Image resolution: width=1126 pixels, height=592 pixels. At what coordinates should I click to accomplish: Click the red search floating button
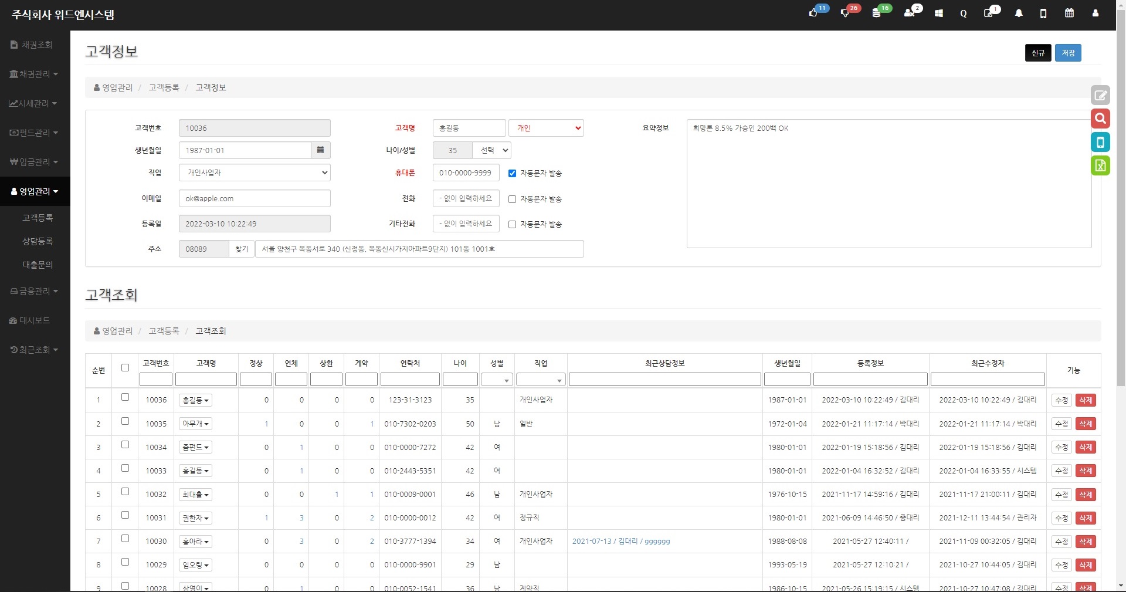pyautogui.click(x=1100, y=119)
